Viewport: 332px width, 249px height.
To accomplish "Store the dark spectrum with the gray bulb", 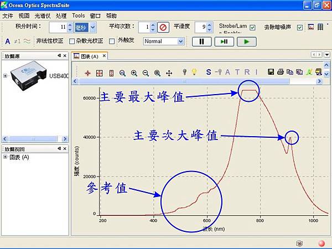I will click(x=185, y=72).
